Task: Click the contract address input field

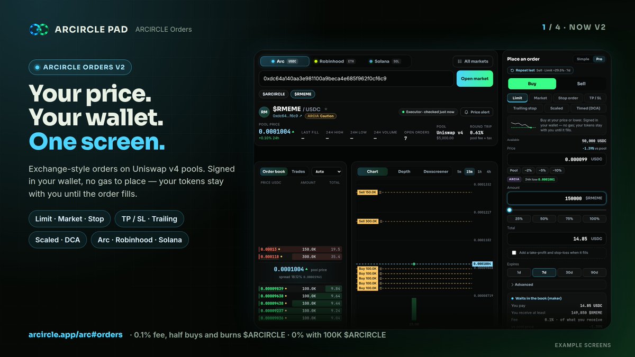Action: tap(356, 78)
